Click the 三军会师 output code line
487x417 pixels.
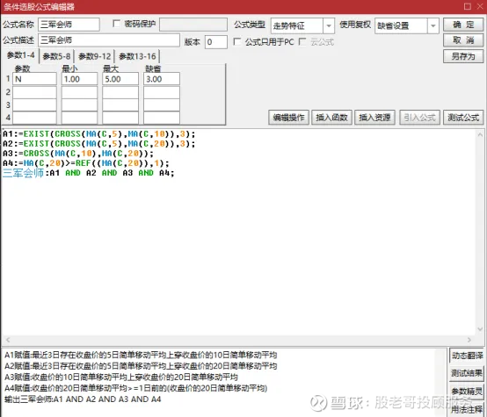(x=89, y=173)
